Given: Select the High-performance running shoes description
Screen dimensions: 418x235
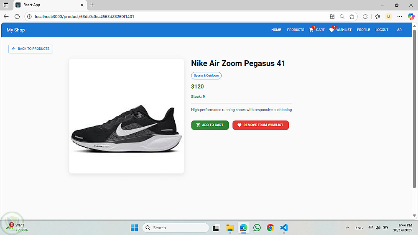Looking at the screenshot, I should (x=241, y=110).
